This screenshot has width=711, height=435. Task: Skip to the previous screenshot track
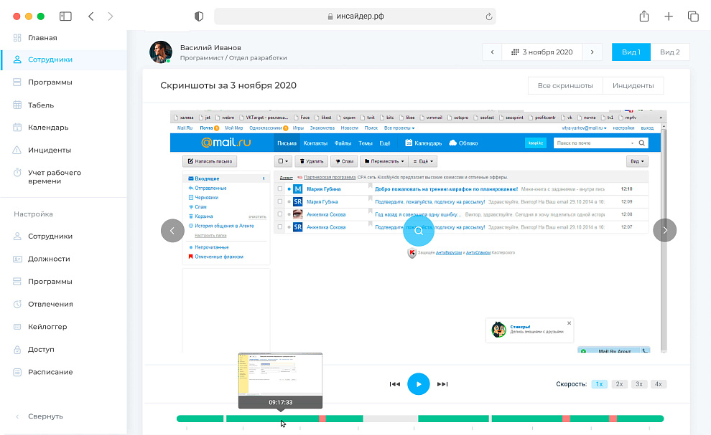394,384
